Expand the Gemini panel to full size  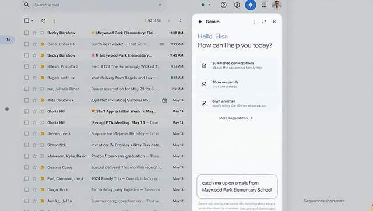[x=264, y=22]
